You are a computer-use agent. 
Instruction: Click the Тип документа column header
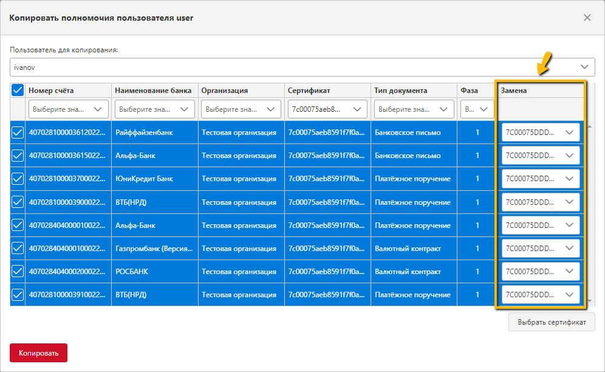(414, 91)
